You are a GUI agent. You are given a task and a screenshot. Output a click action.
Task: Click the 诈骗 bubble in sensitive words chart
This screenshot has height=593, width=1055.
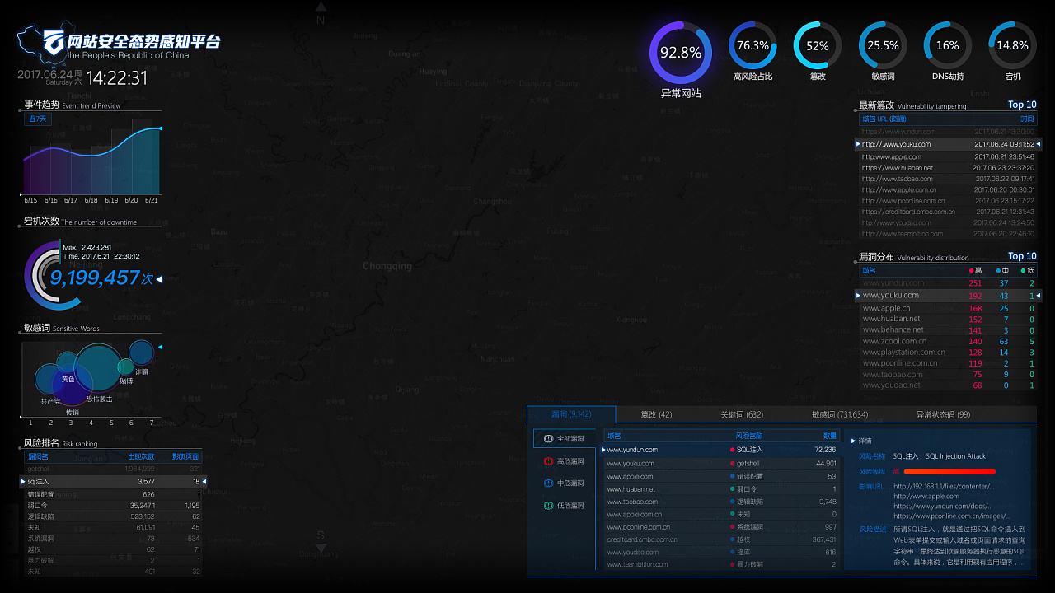pos(142,353)
